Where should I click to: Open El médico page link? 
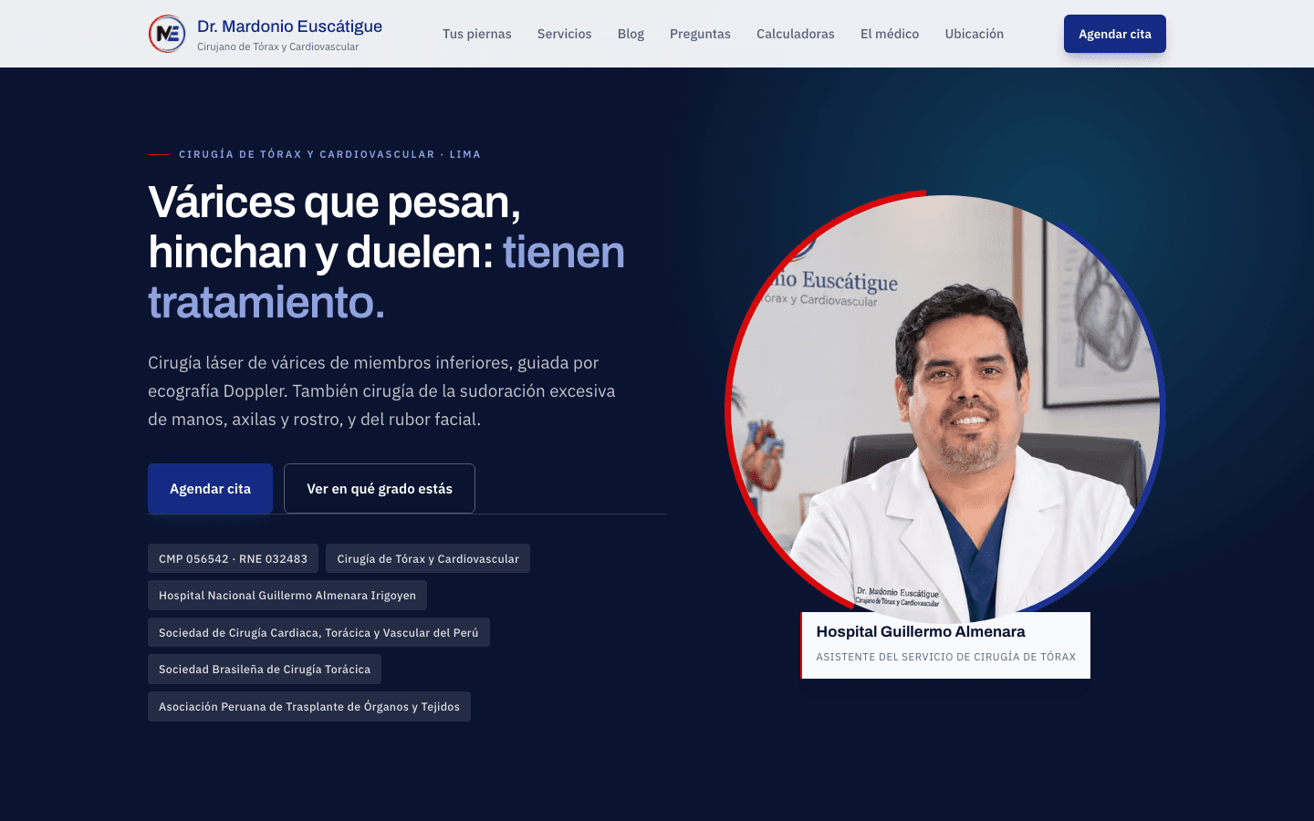coord(890,34)
